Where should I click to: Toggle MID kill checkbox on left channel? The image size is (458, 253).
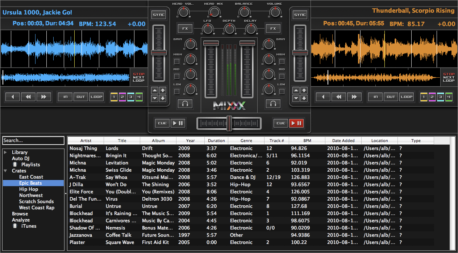click(177, 76)
